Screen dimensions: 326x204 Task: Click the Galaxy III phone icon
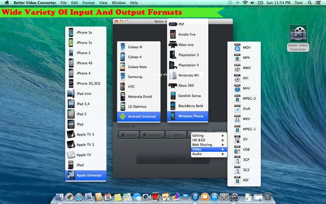click(x=123, y=47)
